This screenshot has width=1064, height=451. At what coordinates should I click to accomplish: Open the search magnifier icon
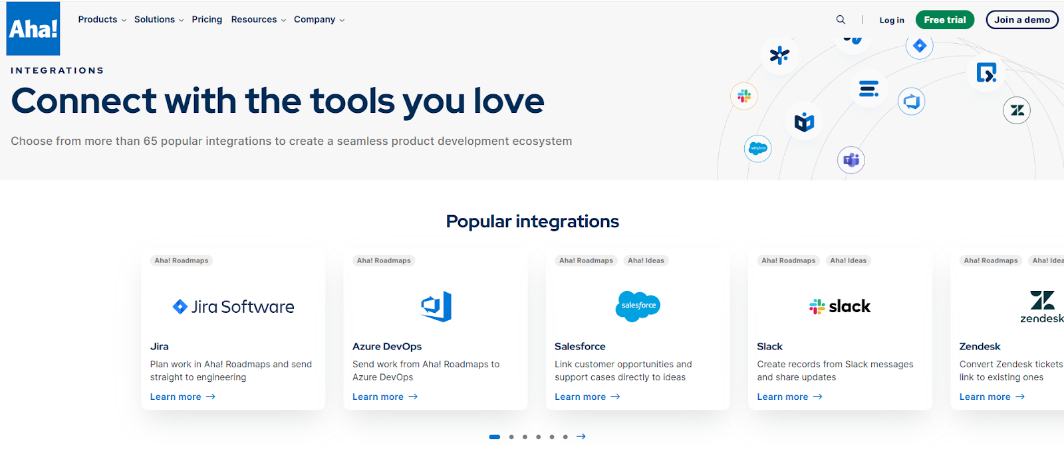[841, 20]
